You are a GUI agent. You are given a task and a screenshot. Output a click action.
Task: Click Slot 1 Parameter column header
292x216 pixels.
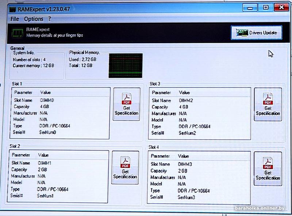[23, 93]
